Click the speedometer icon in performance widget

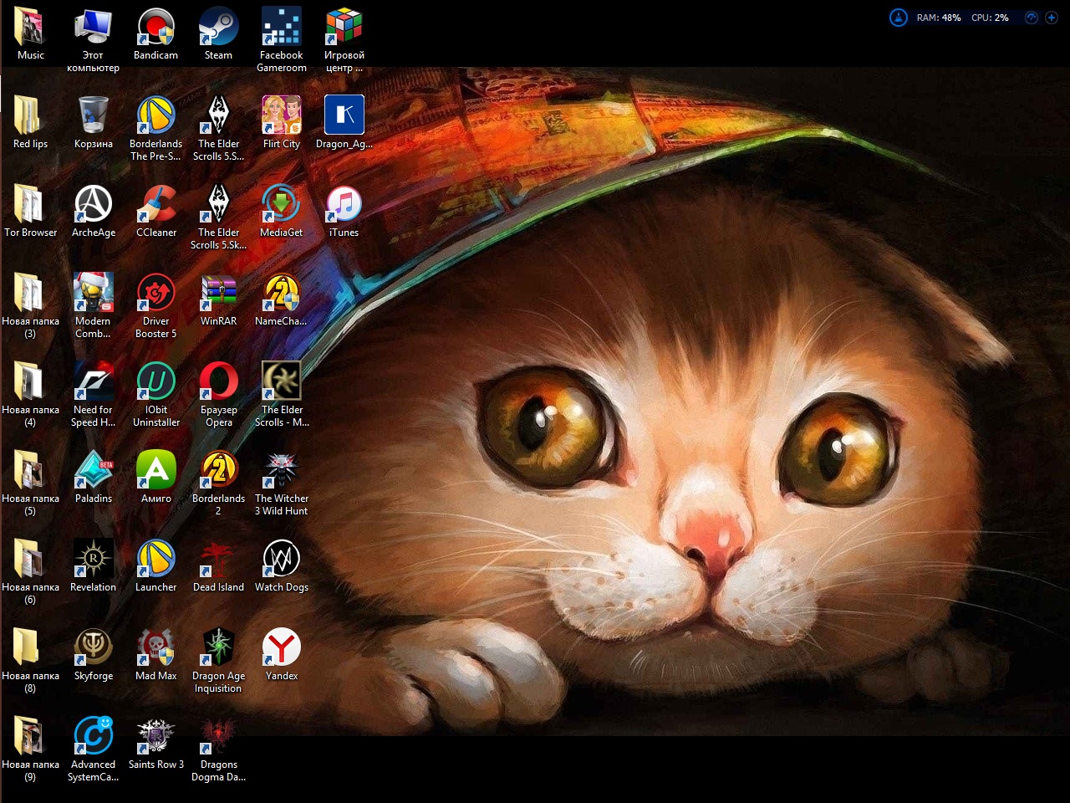[1031, 18]
